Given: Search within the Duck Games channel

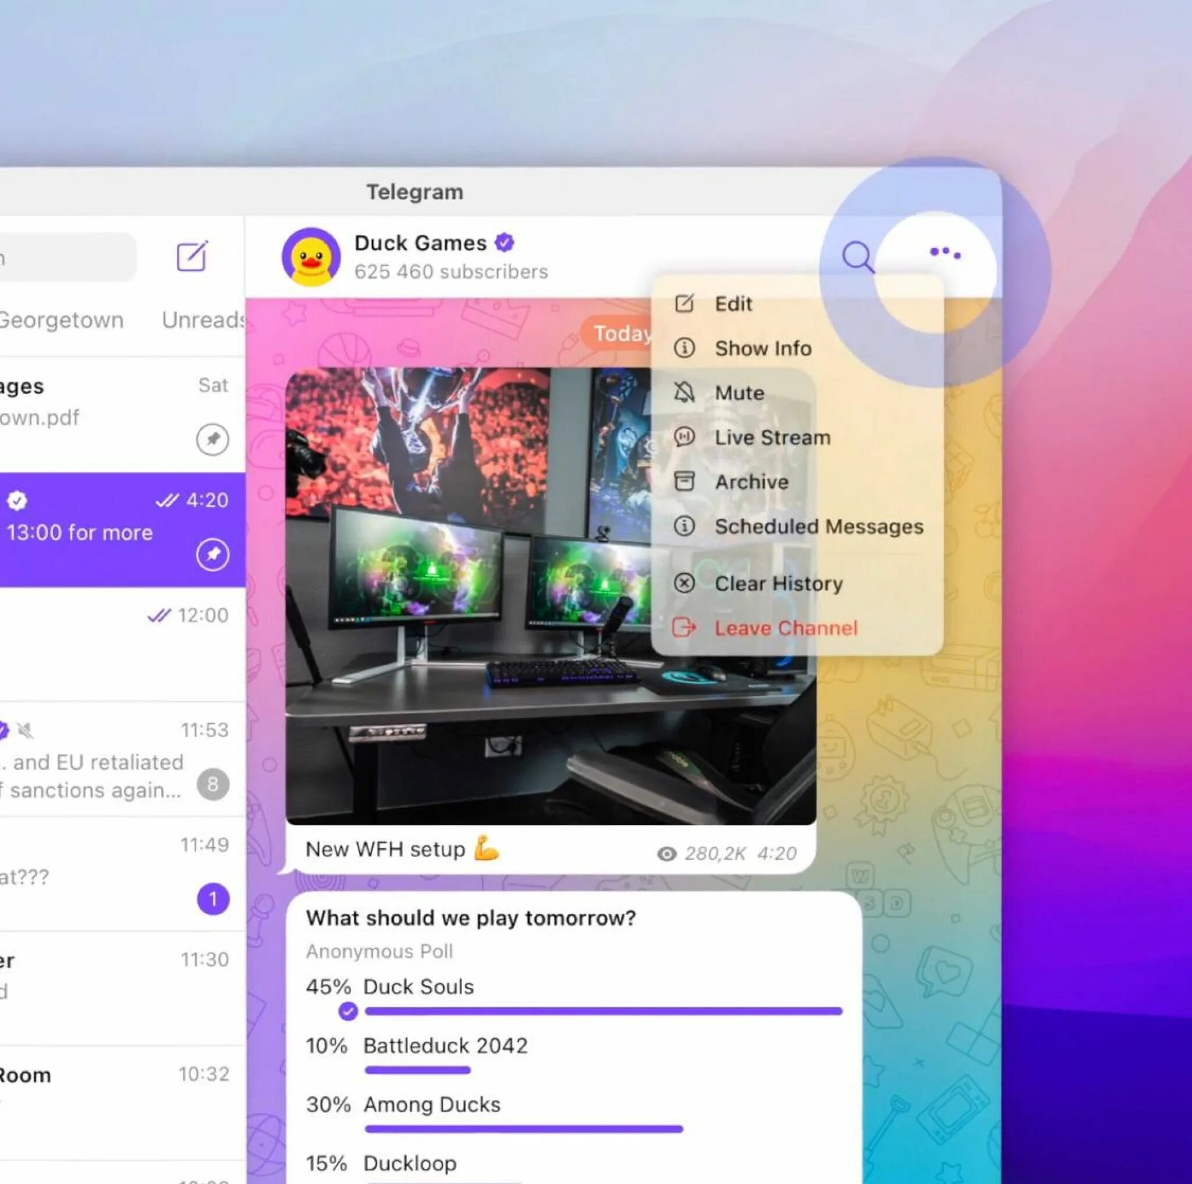Looking at the screenshot, I should point(857,257).
